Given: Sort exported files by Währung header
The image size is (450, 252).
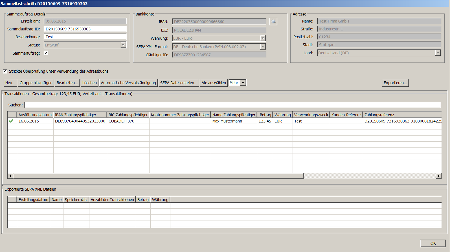Looking at the screenshot, I should pos(160,200).
